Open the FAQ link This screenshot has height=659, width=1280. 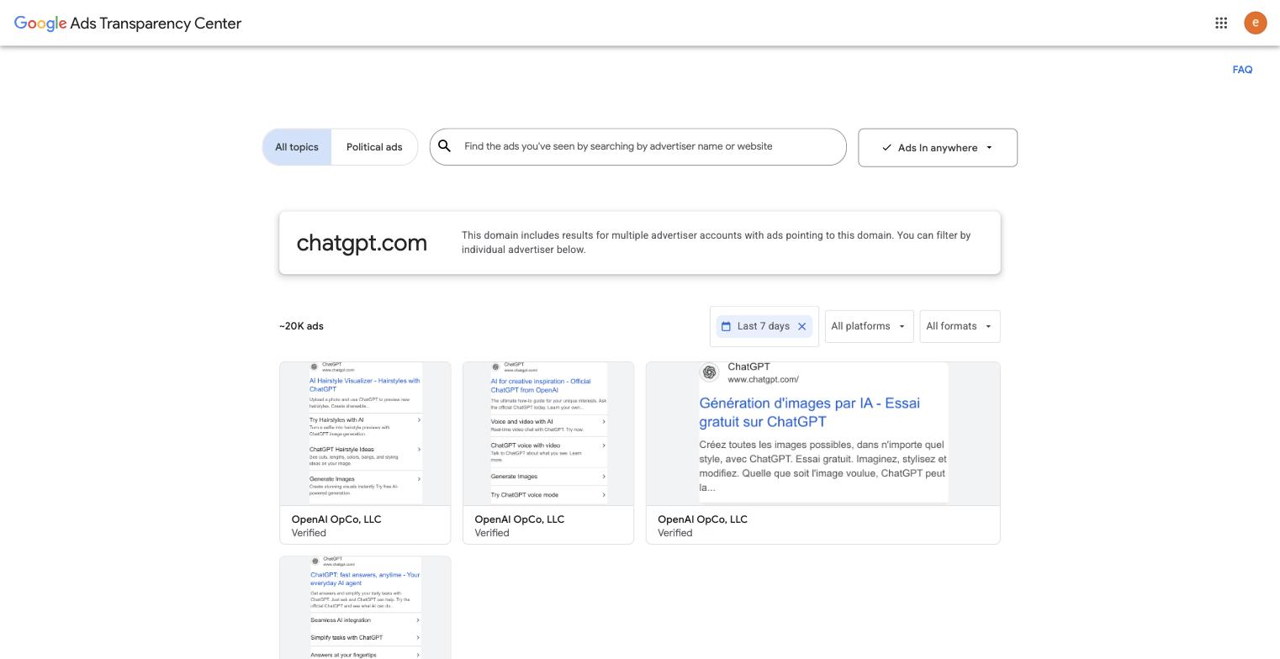click(x=1242, y=70)
